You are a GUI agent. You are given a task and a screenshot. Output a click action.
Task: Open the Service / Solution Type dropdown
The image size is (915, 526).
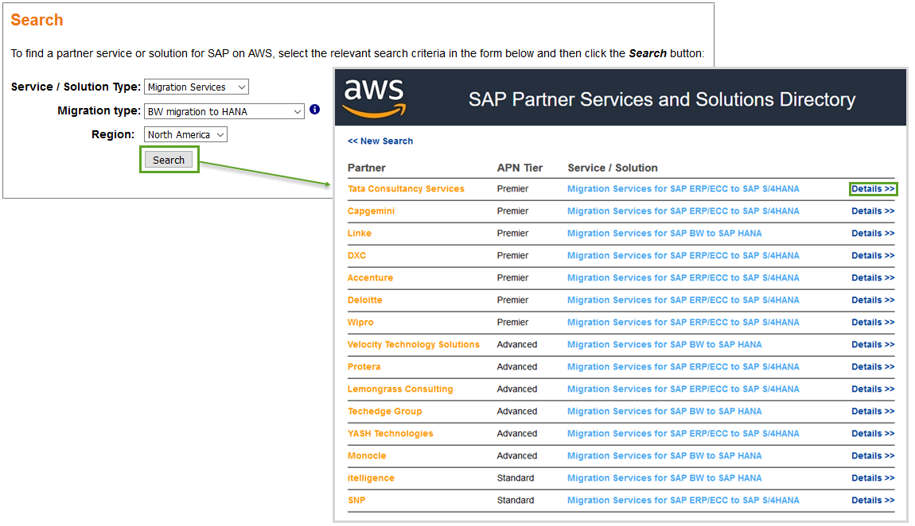[196, 87]
